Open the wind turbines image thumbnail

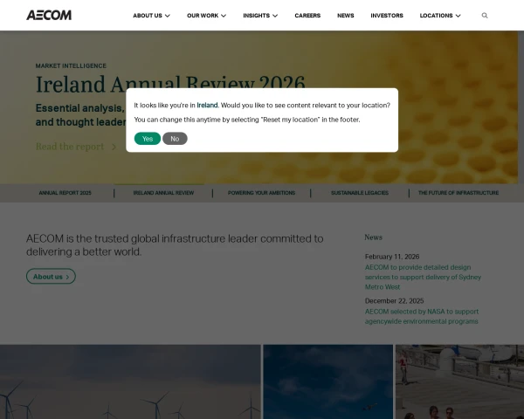coord(130,382)
